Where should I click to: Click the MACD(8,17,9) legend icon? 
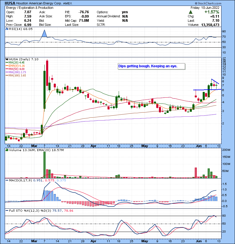pos(7,180)
